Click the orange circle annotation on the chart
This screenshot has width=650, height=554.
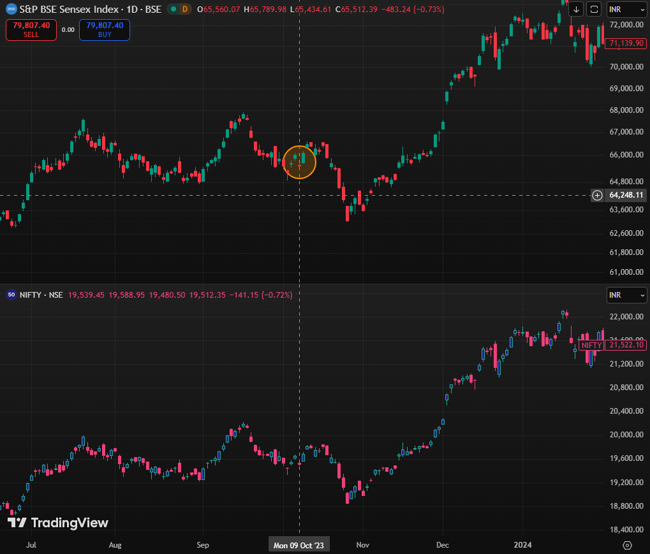tap(299, 162)
